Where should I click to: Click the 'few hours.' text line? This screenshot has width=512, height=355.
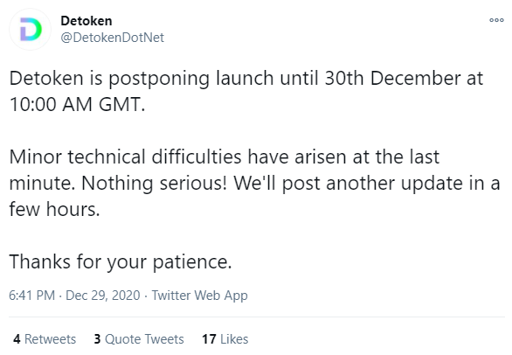tap(54, 209)
